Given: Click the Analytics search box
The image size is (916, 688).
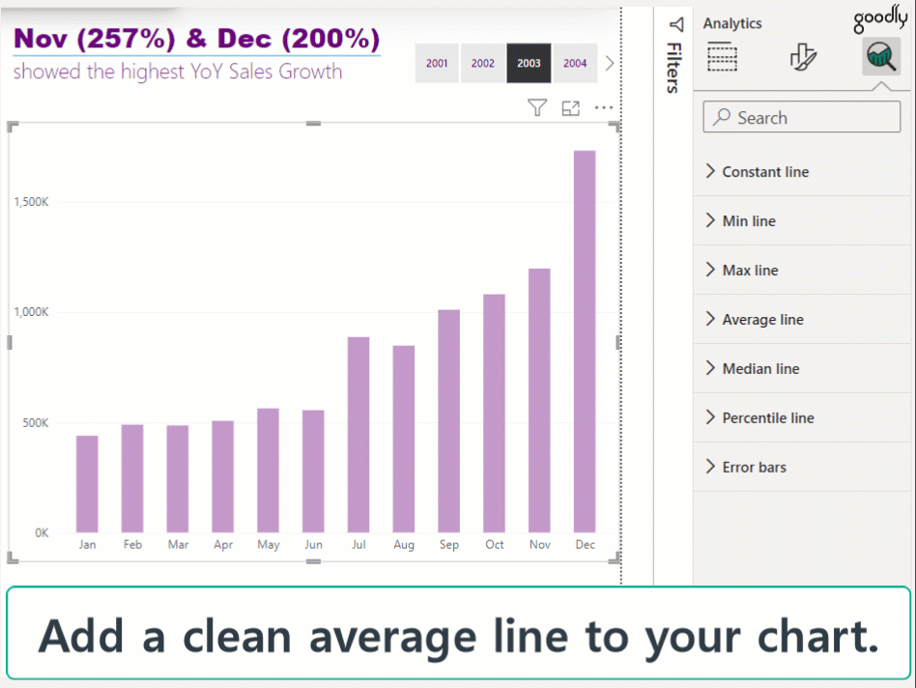Looking at the screenshot, I should coord(802,118).
